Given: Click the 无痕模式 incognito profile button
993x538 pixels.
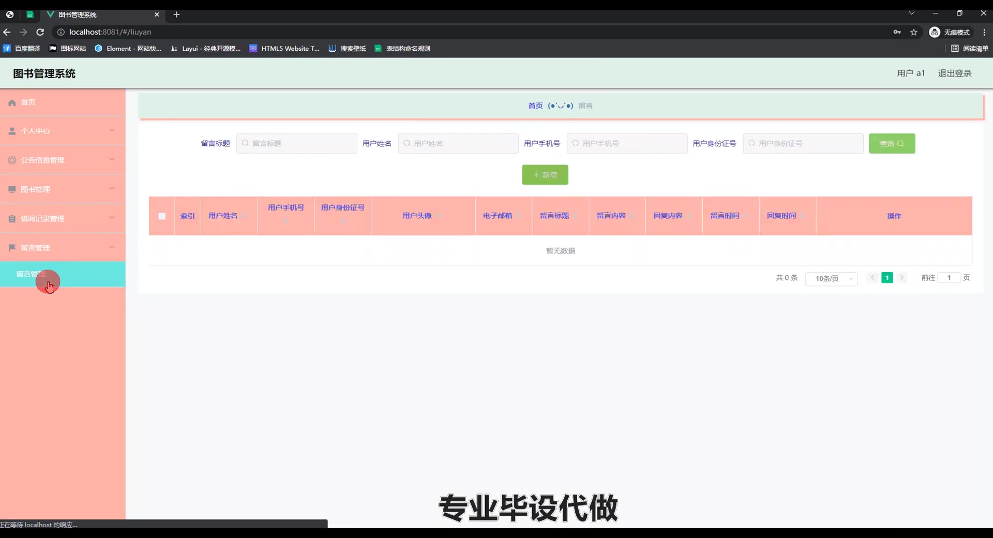Looking at the screenshot, I should 950,32.
